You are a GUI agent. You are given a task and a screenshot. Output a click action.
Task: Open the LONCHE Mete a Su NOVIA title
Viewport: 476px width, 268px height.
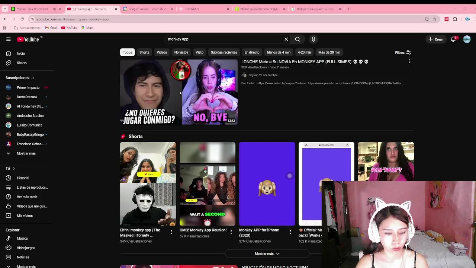[305, 62]
